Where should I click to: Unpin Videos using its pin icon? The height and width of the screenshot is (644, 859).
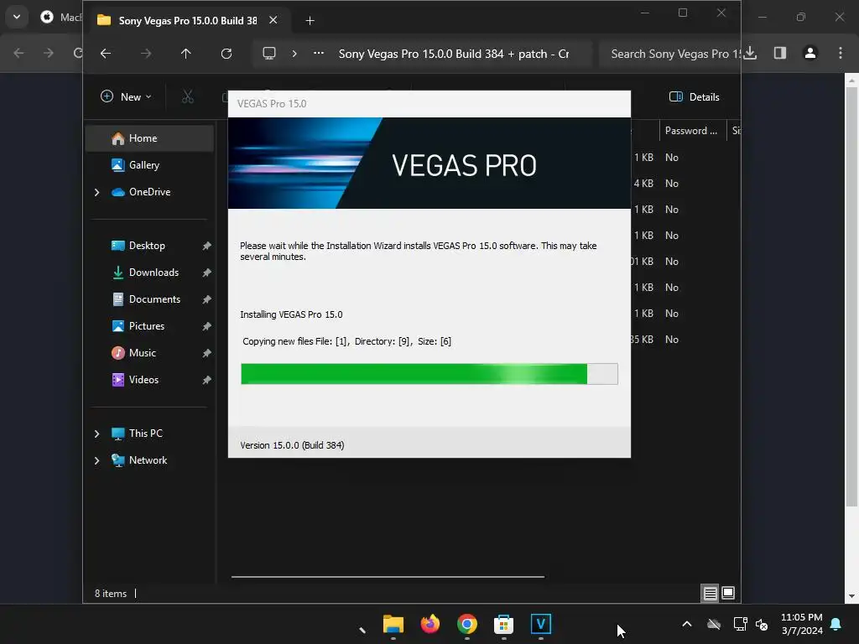click(206, 380)
